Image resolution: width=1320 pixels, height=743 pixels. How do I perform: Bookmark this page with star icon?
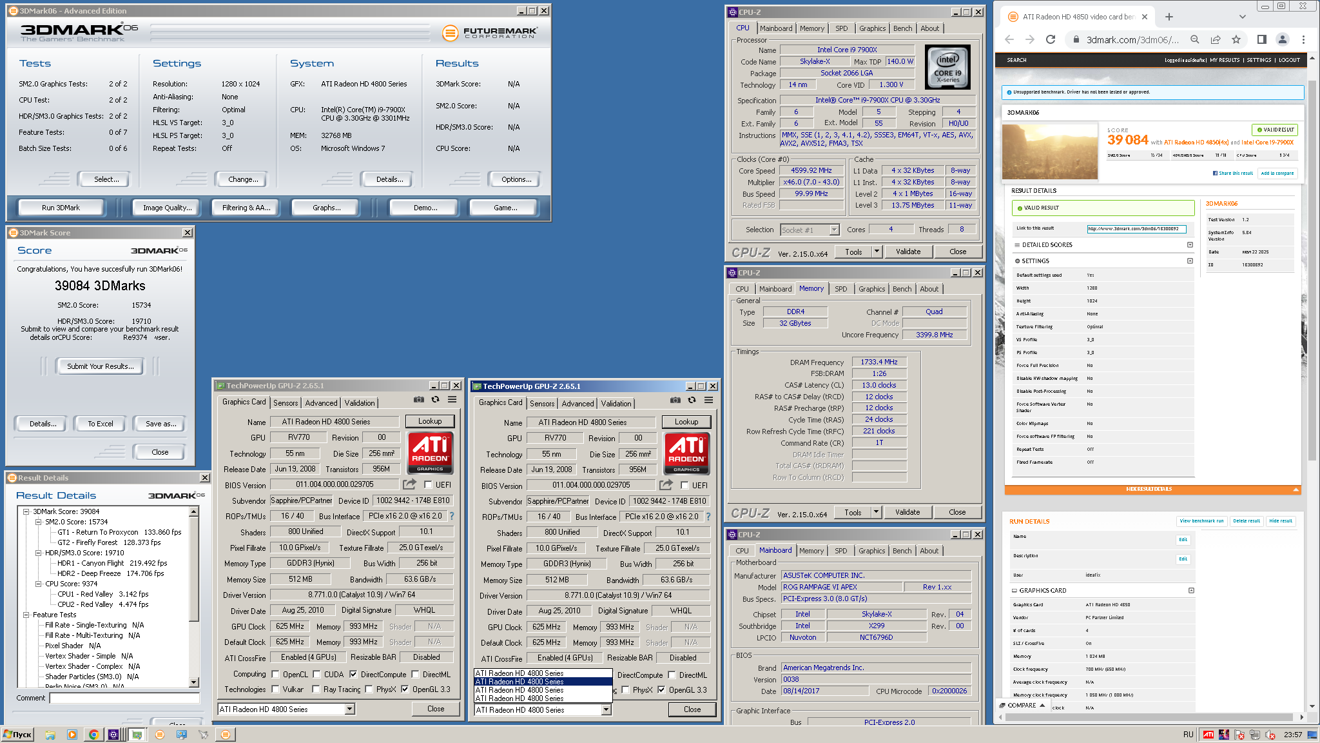(x=1236, y=39)
